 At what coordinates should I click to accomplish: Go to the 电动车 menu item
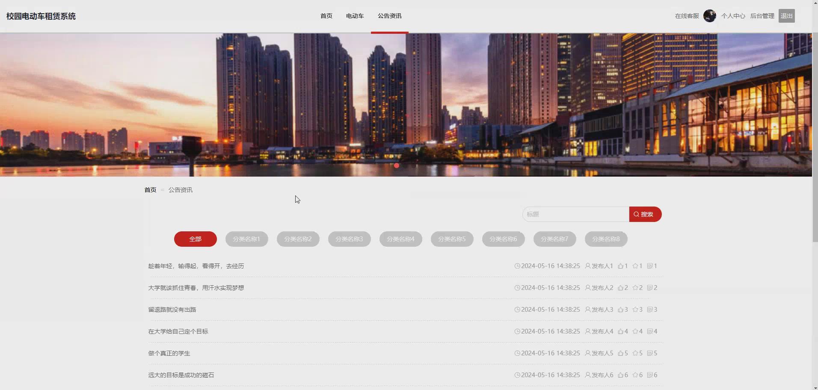(x=355, y=16)
